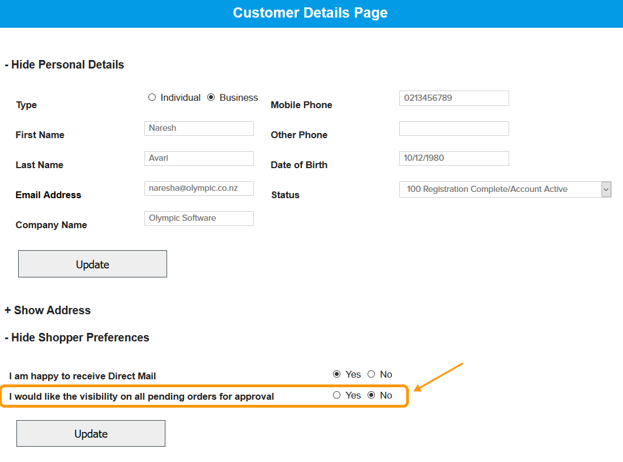Click Update below the personal details
This screenshot has height=462, width=623.
pos(92,264)
